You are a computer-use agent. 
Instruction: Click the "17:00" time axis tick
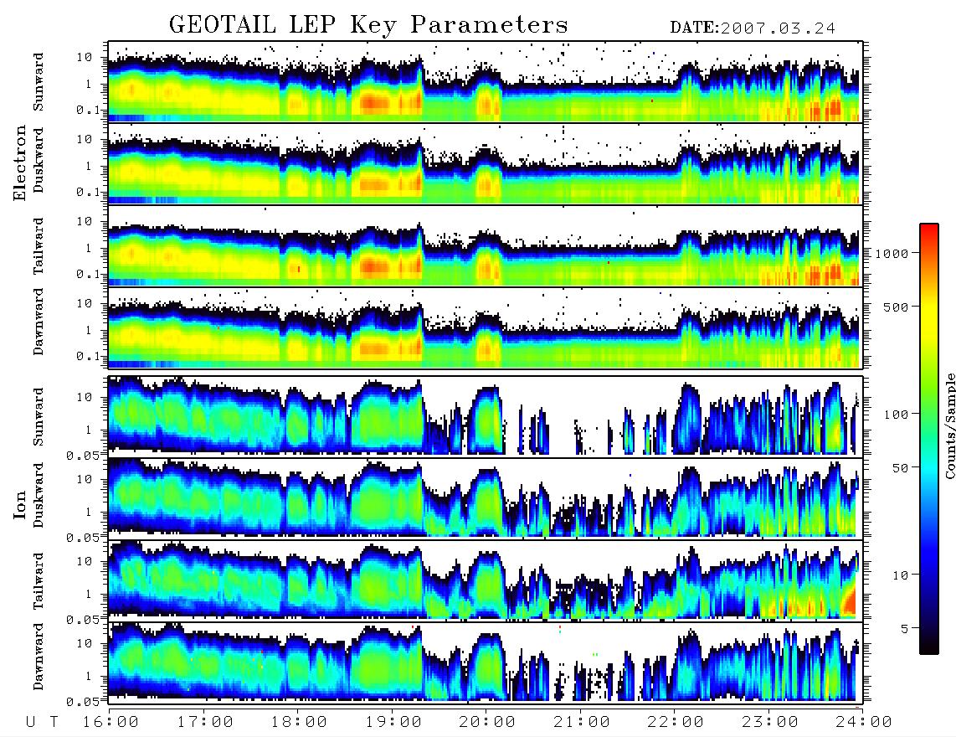[205, 722]
